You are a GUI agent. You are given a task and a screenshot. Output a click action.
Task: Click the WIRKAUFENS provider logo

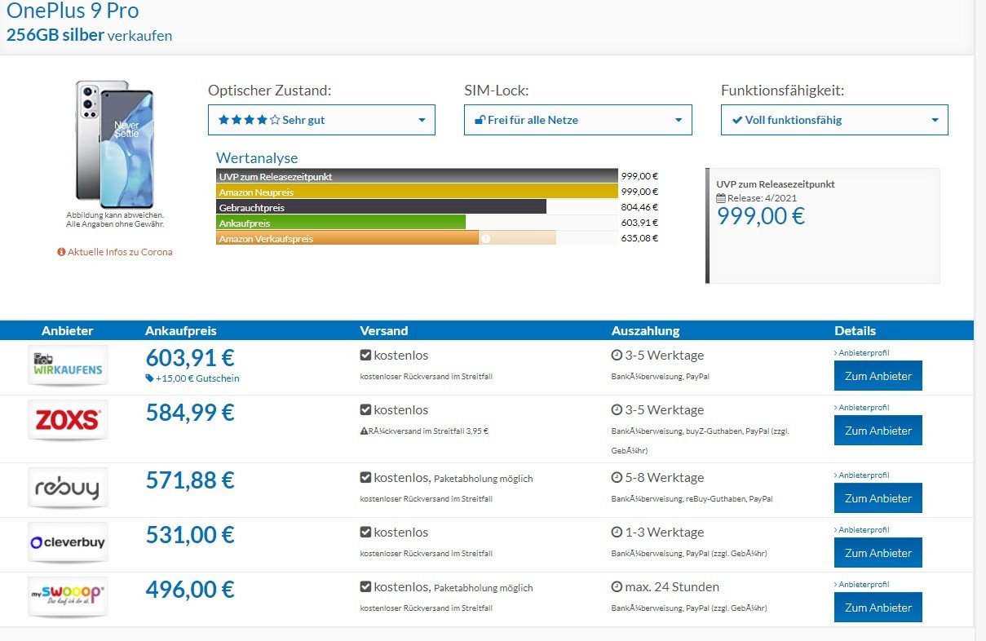click(68, 366)
